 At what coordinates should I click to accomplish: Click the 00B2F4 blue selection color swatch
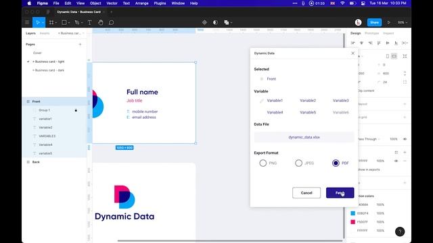tap(353, 213)
